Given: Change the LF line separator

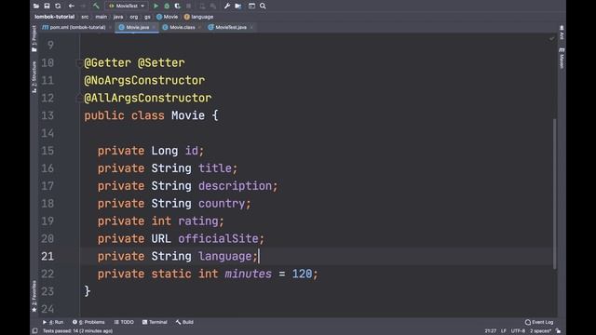Looking at the screenshot, I should (504, 331).
